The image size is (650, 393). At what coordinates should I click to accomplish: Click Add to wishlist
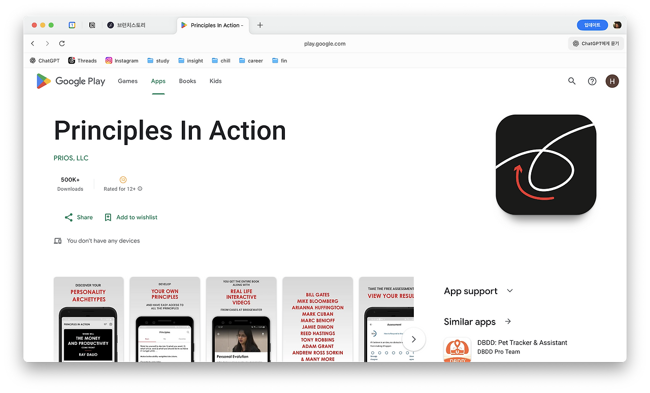131,218
